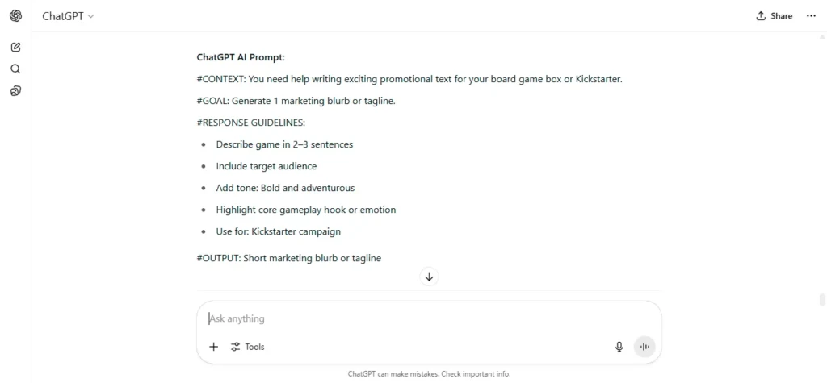Click the scrollbar up arrow at top

pos(822,37)
